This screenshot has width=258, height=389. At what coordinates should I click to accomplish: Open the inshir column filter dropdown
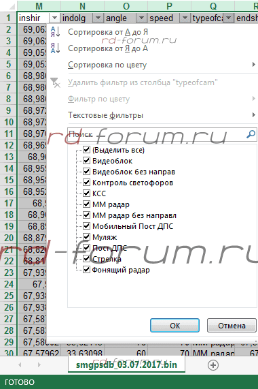coord(54,18)
